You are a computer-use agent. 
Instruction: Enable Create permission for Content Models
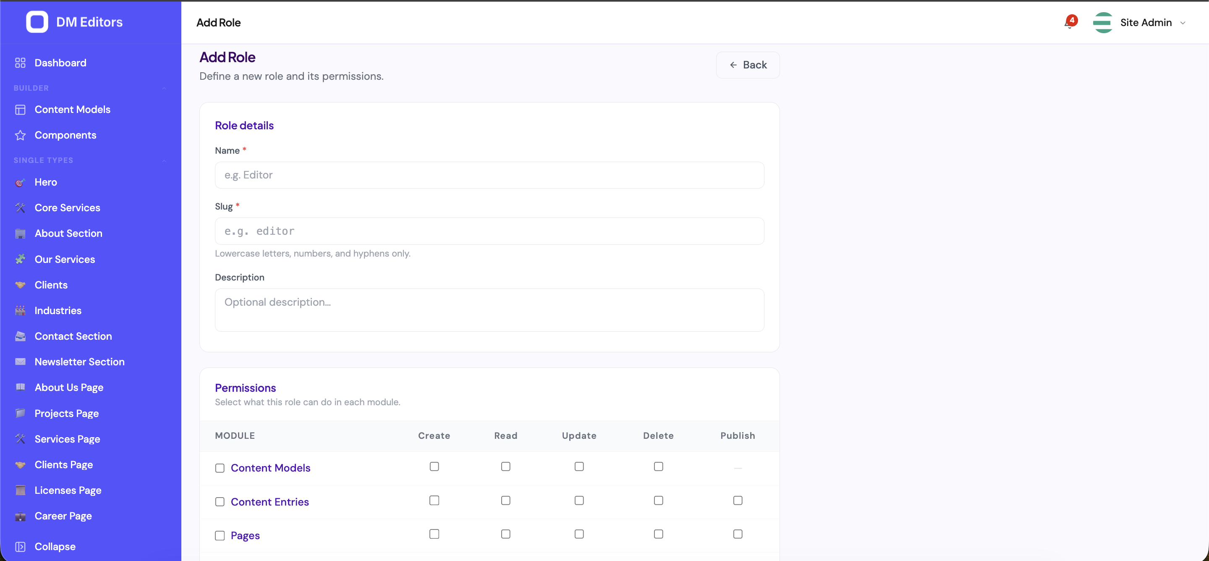(x=434, y=466)
